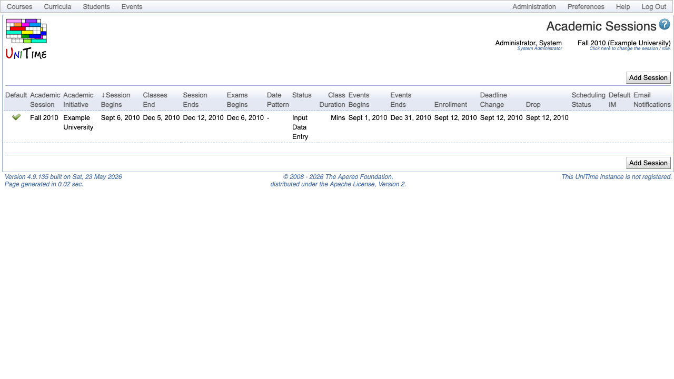Open the Events menu

coord(132,7)
